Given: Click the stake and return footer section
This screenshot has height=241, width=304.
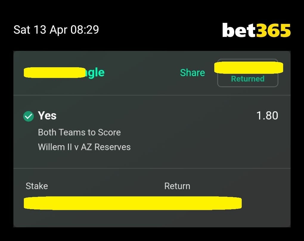Looking at the screenshot, I should [x=152, y=198].
